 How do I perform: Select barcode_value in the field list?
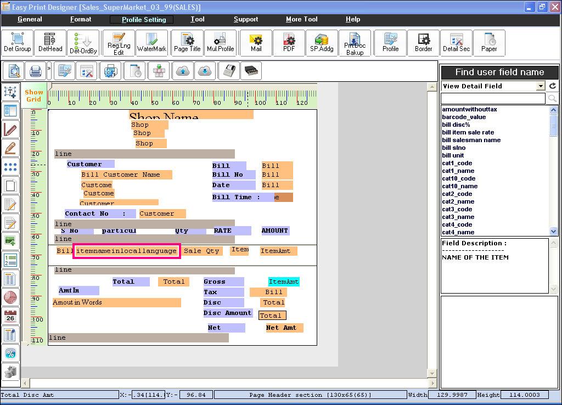tap(464, 117)
